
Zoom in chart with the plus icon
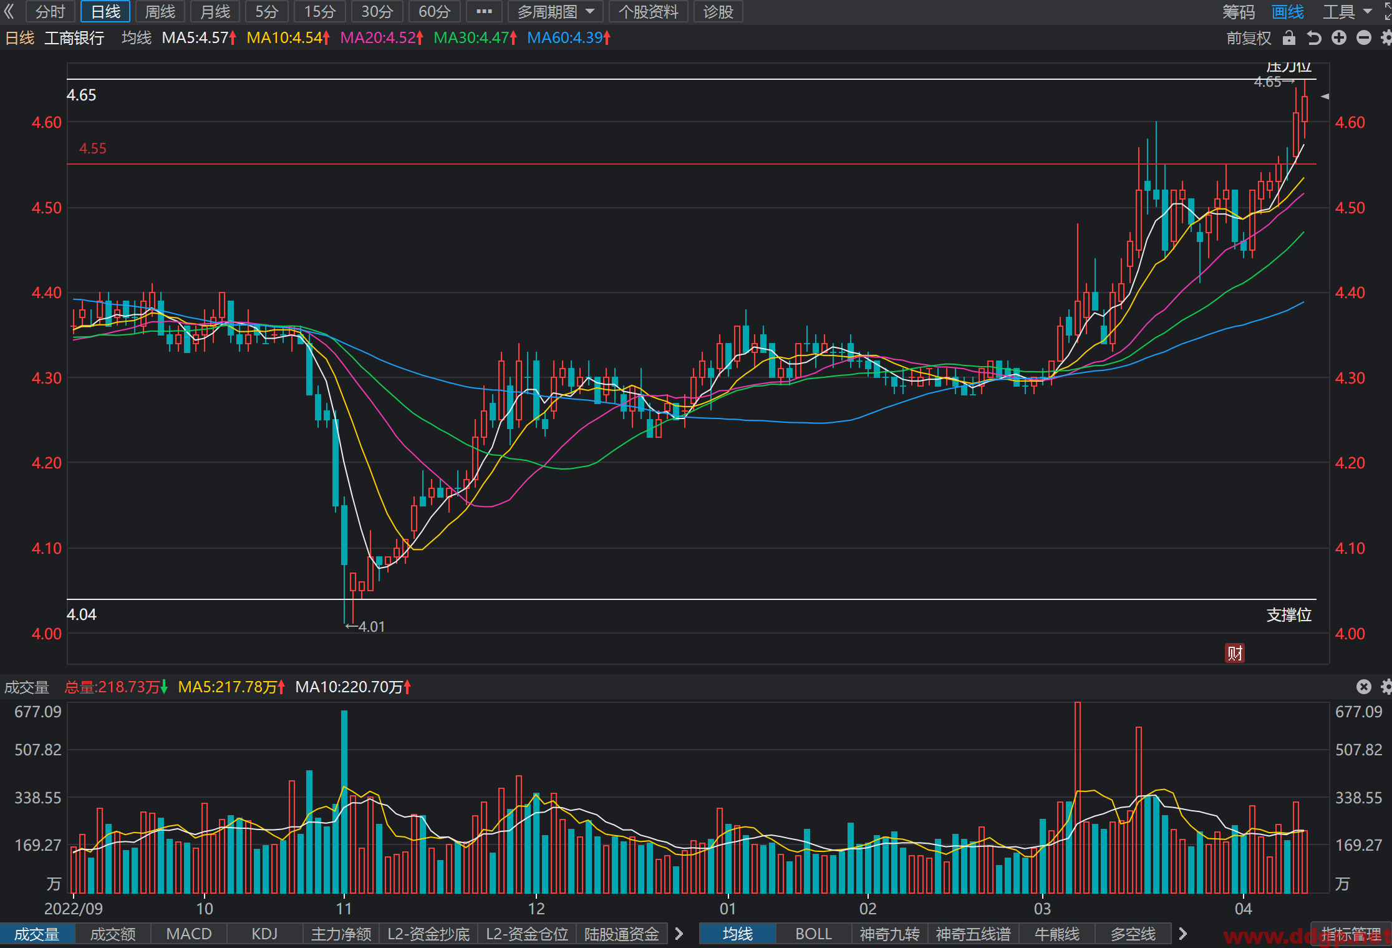1339,38
